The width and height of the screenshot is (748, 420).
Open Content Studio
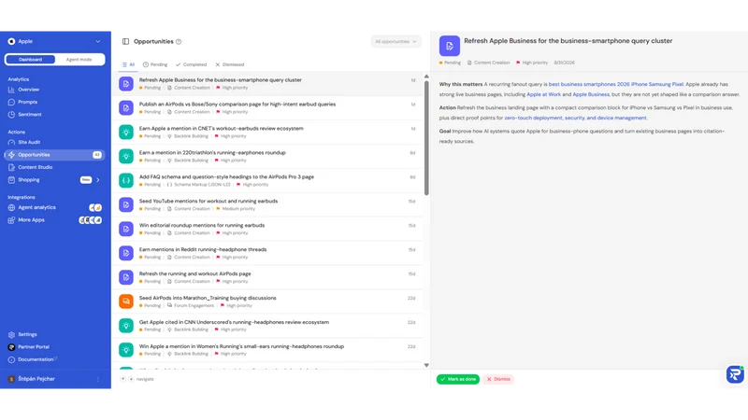[36, 167]
